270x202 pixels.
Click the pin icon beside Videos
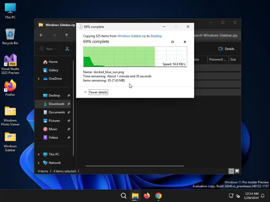pos(69,138)
